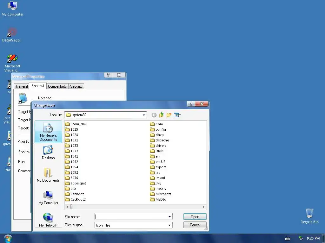The height and width of the screenshot is (243, 325).
Task: Select the ias folder
Action: pos(155,172)
